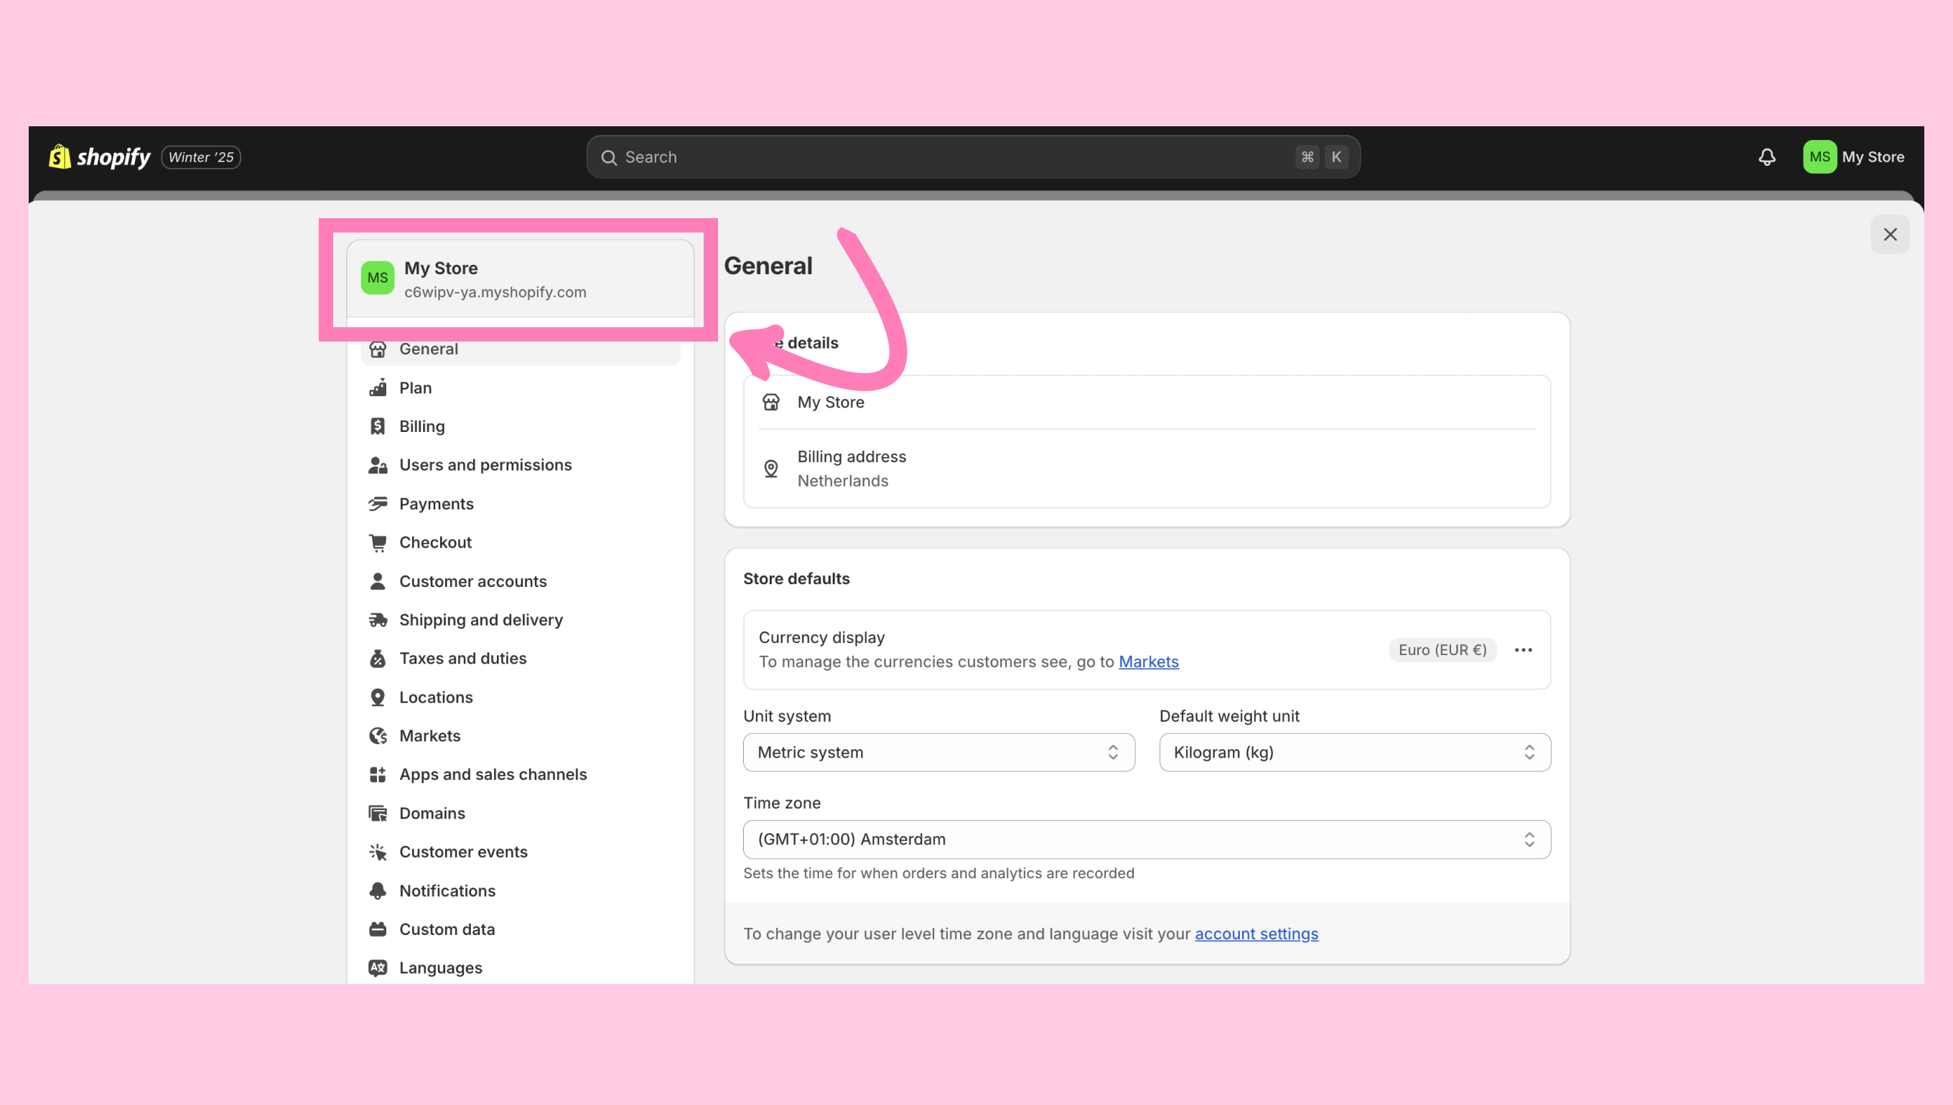Select Domains in settings sidebar

tap(432, 814)
